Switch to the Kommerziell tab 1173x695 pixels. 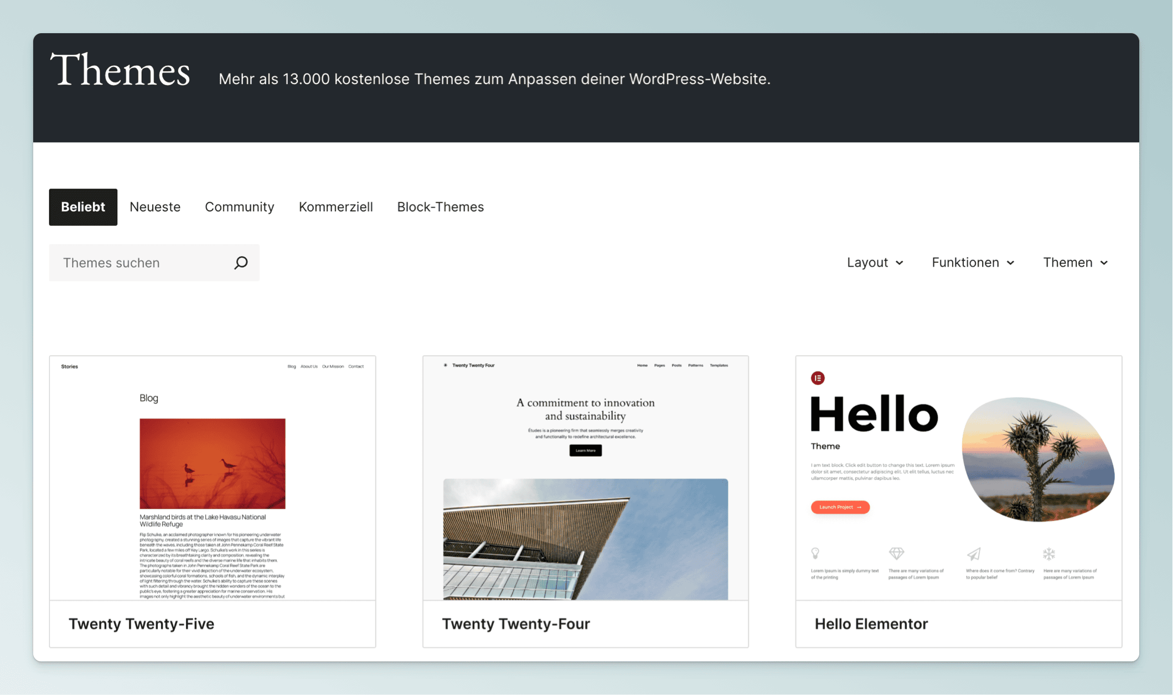tap(336, 207)
